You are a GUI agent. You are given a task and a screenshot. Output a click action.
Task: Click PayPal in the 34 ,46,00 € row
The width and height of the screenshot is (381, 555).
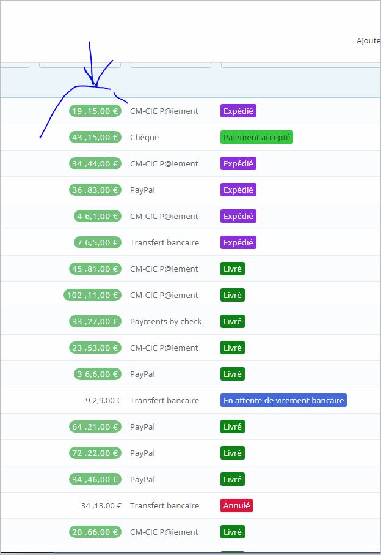click(x=142, y=479)
